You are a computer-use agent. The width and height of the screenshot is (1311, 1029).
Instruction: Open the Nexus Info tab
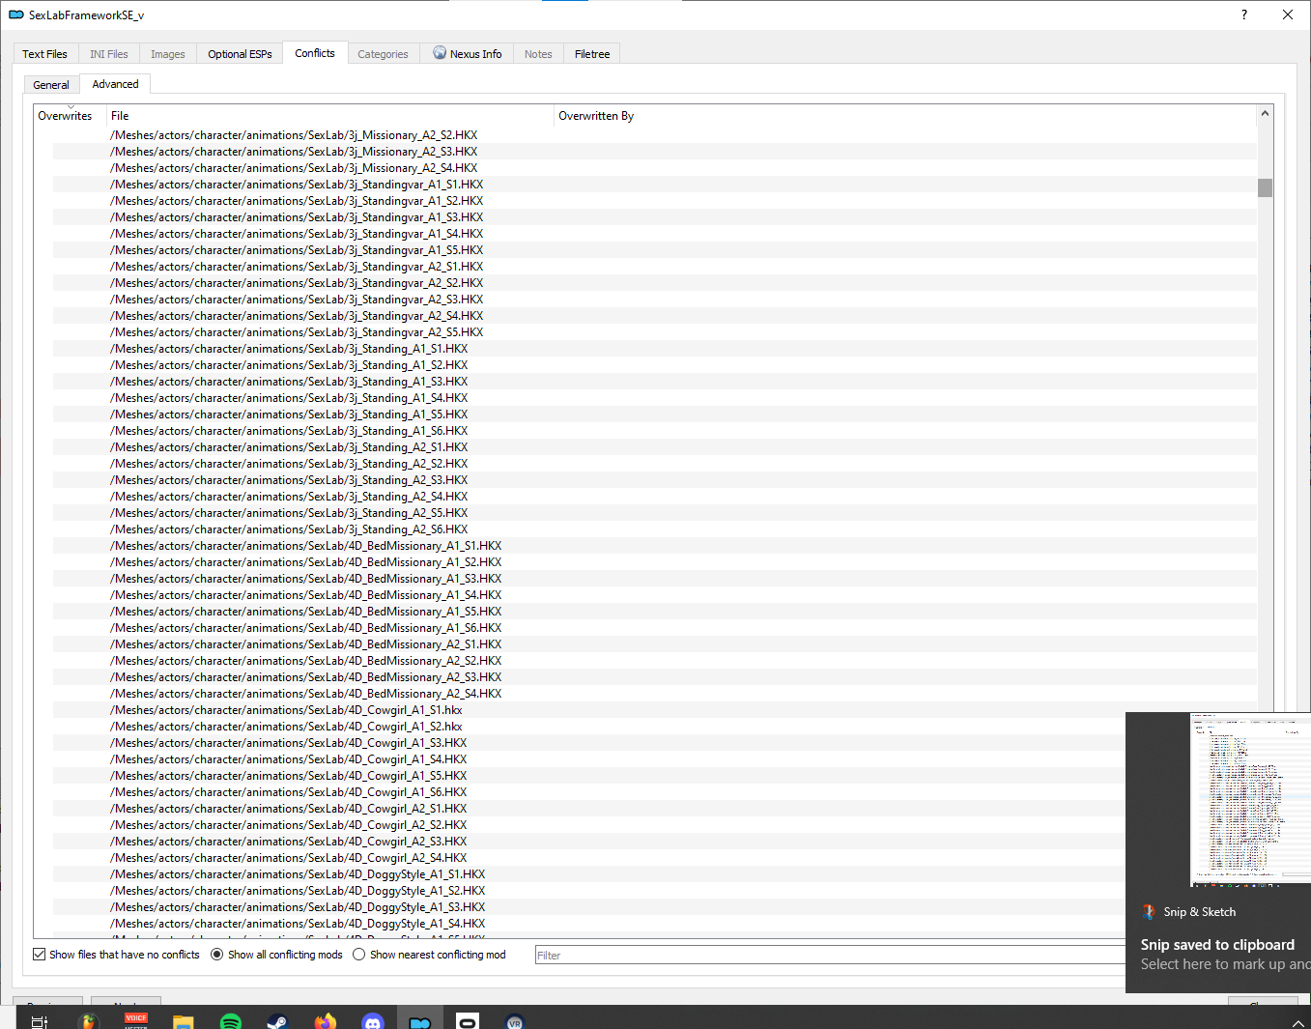click(x=468, y=54)
